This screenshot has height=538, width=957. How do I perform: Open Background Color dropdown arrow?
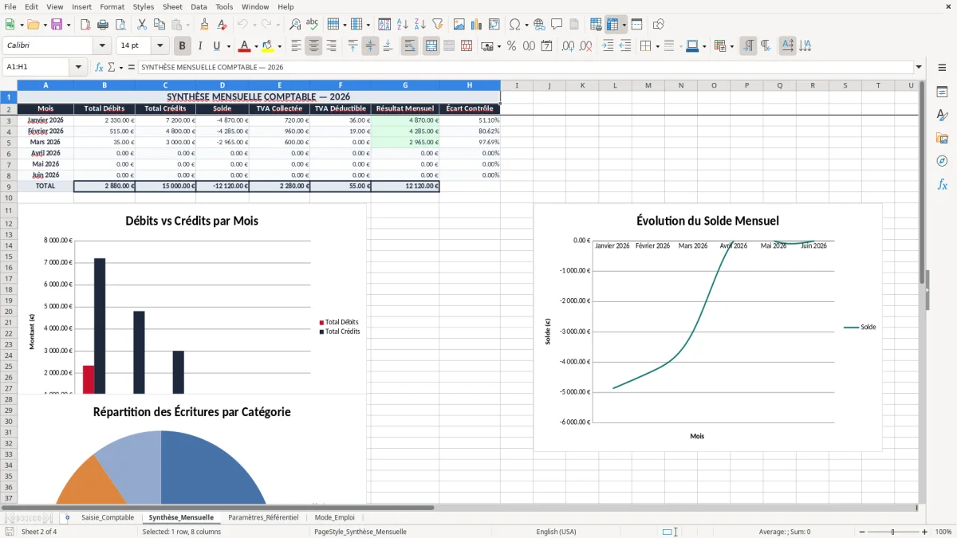[280, 46]
